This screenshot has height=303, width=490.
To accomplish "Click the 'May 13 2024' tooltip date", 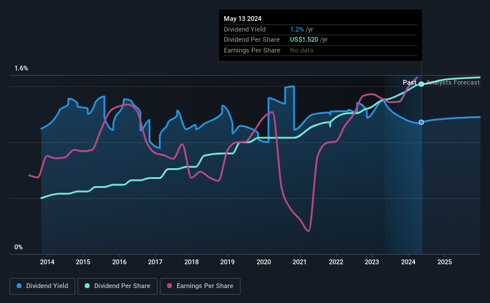I will point(242,18).
